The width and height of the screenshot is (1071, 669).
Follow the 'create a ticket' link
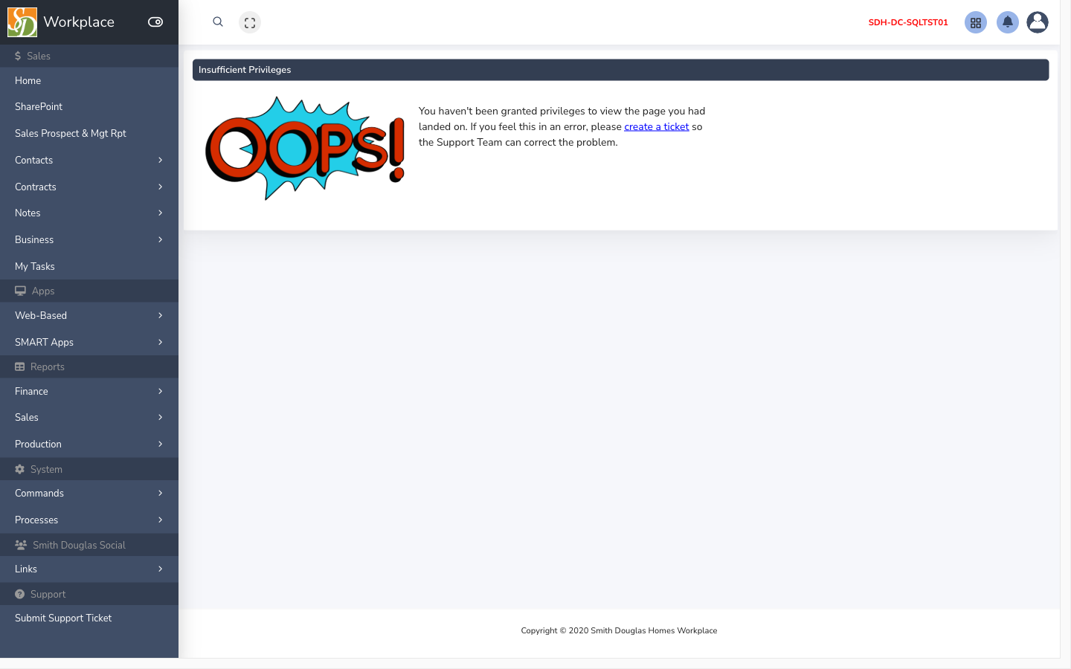tap(656, 126)
